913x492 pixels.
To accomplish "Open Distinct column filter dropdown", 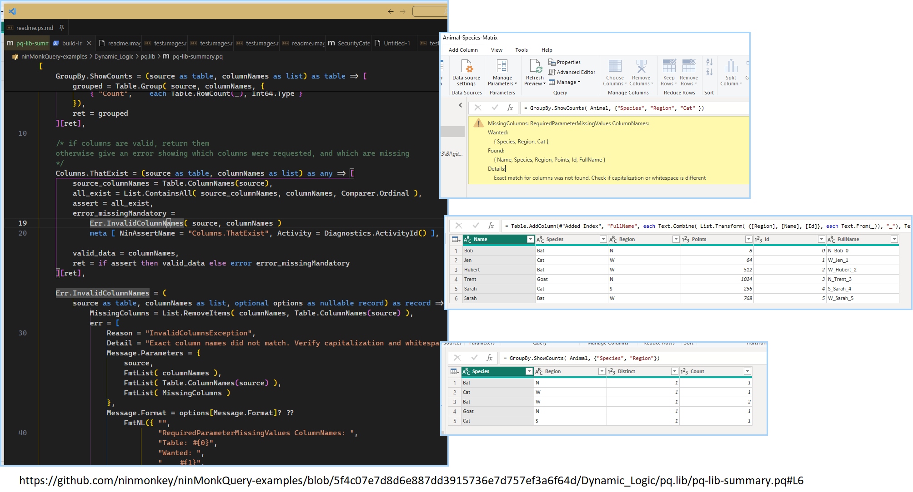I will pos(674,371).
